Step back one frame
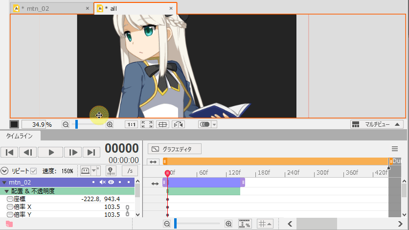The height and width of the screenshot is (230, 409). tap(29, 152)
